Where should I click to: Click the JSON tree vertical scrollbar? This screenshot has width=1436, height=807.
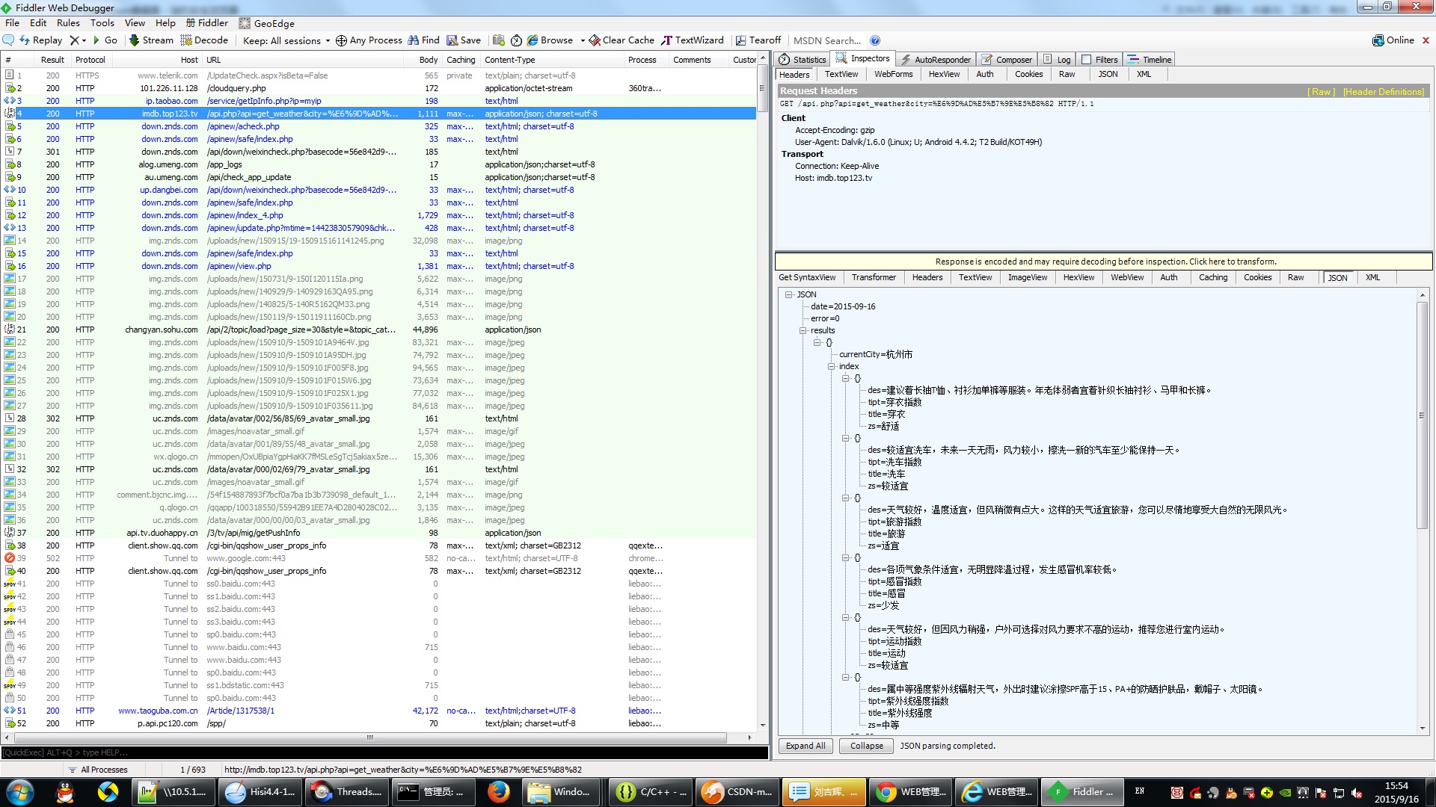point(1422,415)
